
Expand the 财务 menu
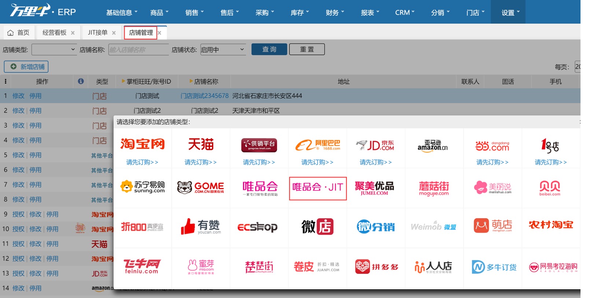[335, 12]
